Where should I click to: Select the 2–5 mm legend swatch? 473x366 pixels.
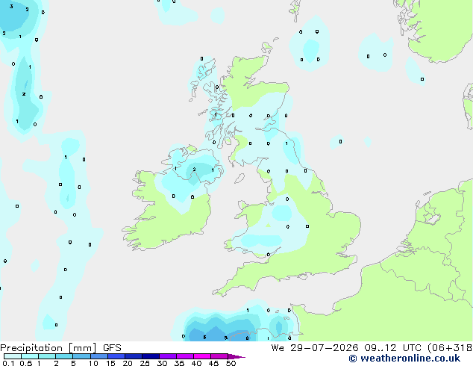[64, 356]
